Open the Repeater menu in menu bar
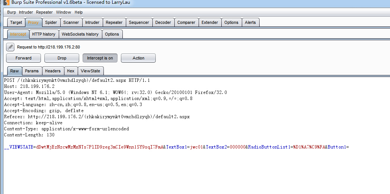390x194 pixels. pyautogui.click(x=44, y=12)
